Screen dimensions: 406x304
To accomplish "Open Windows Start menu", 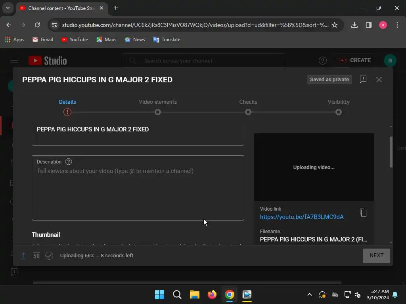I will pyautogui.click(x=159, y=294).
